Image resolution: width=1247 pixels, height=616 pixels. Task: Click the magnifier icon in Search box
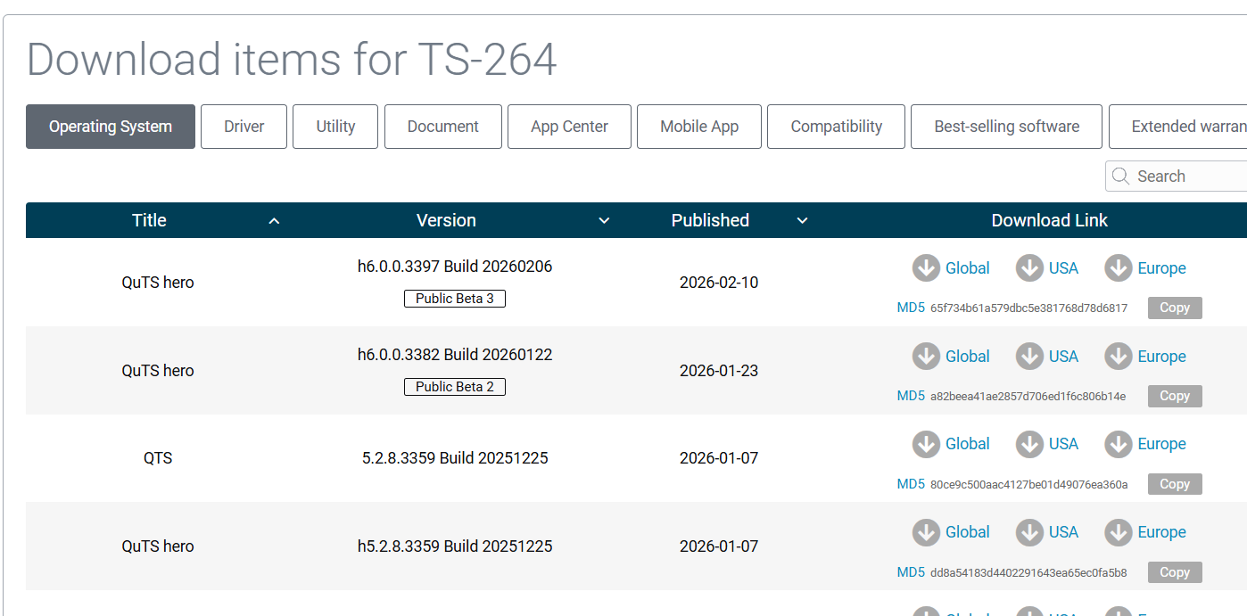1121,177
